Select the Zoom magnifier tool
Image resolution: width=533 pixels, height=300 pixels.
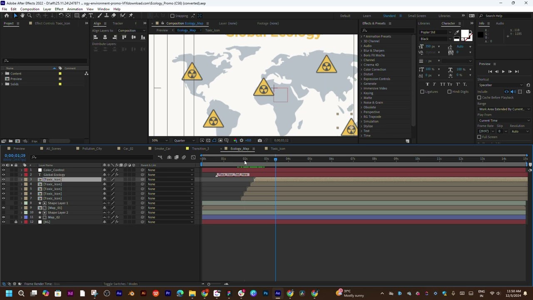click(x=29, y=15)
